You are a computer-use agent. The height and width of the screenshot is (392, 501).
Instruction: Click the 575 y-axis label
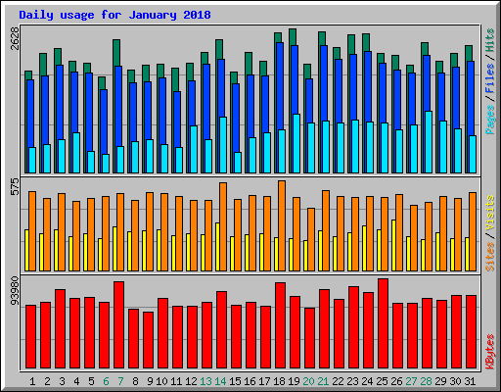point(15,186)
